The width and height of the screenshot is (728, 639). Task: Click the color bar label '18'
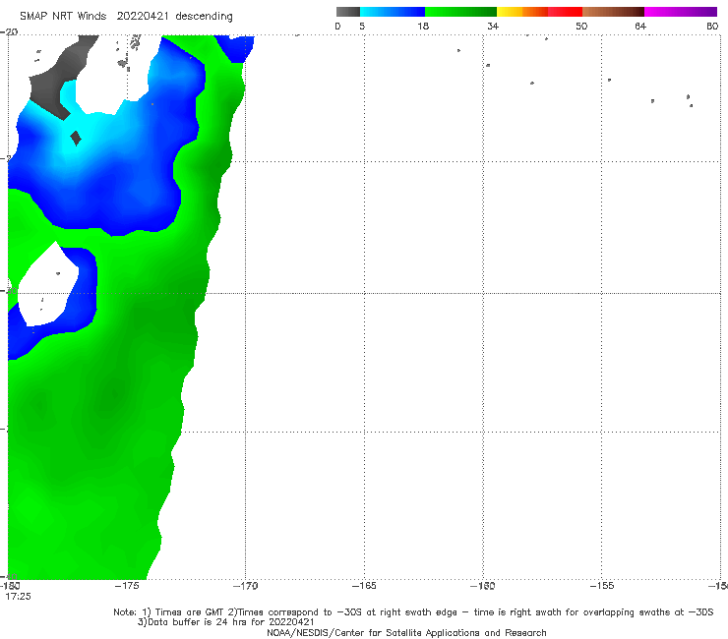[x=423, y=26]
